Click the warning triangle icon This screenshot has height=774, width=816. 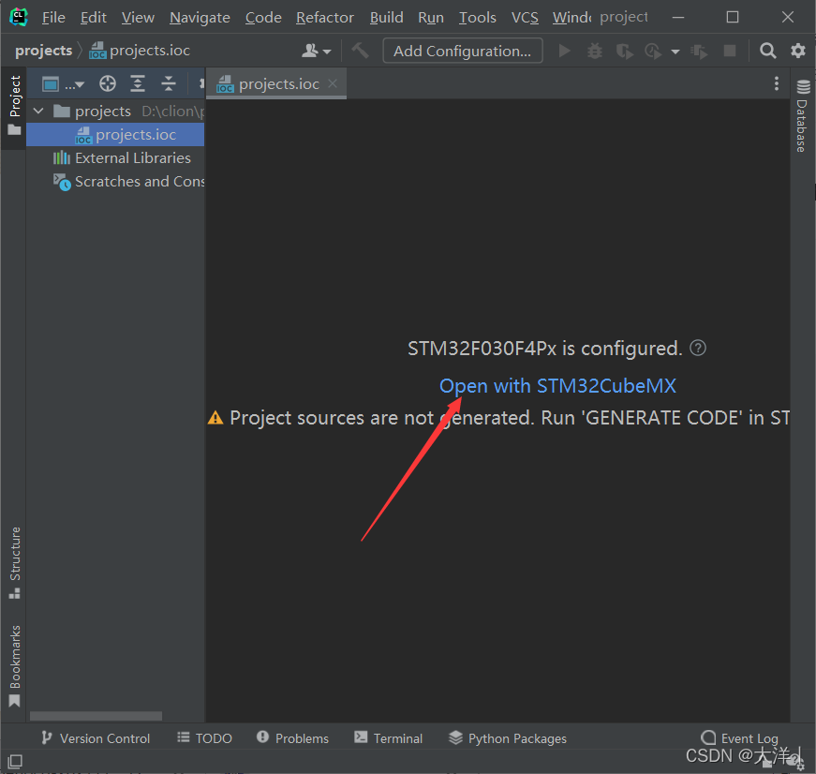pos(215,418)
